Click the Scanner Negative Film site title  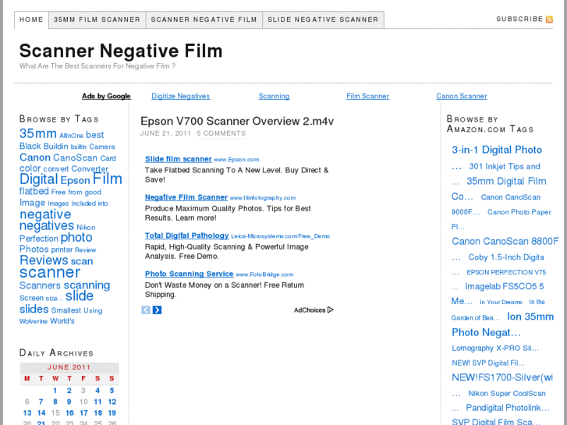[121, 51]
